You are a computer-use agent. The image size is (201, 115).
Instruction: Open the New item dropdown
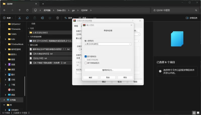click(8, 18)
